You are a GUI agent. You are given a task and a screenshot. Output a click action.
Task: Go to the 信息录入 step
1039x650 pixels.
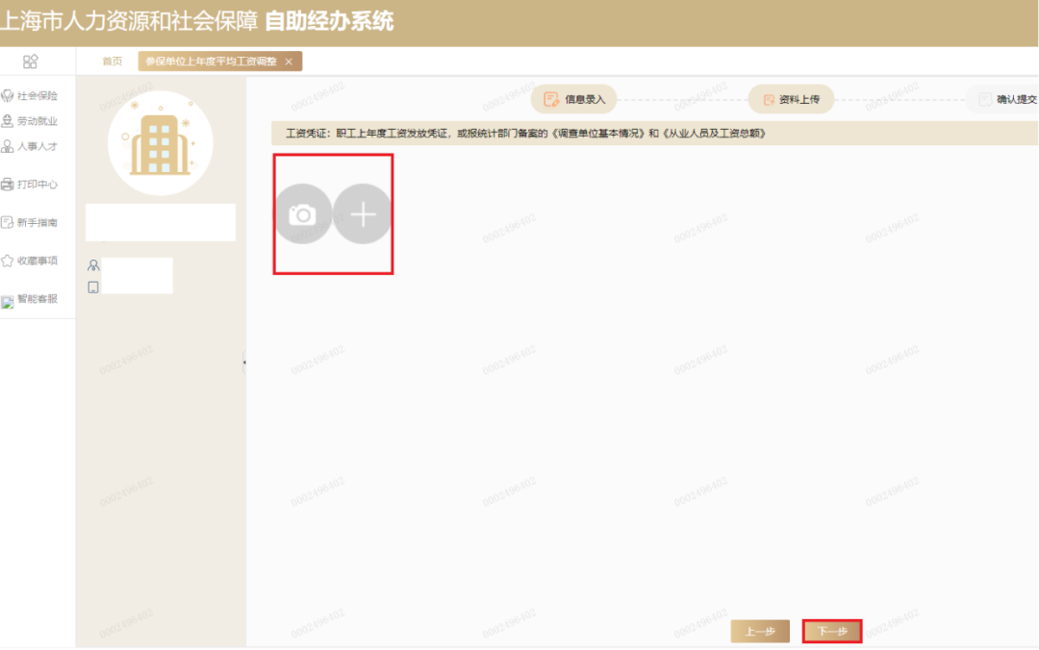point(573,99)
